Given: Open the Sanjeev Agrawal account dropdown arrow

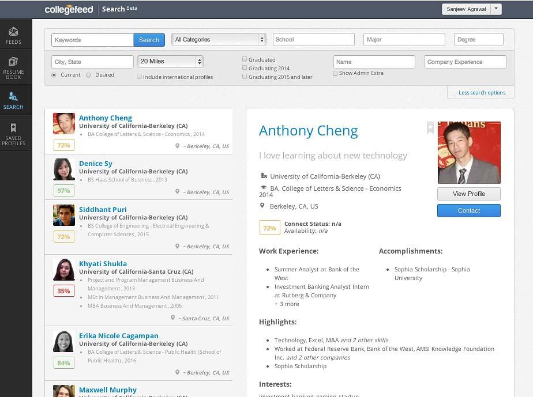Looking at the screenshot, I should click(496, 9).
